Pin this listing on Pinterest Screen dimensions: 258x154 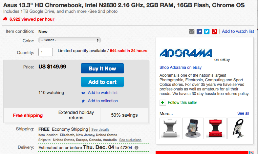point(214,31)
